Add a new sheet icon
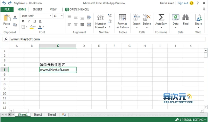Image resolution: width=208 pixels, height=122 pixels. (64, 115)
